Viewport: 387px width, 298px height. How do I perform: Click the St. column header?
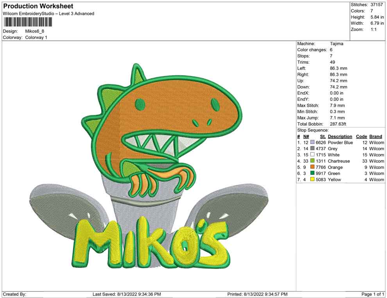pyautogui.click(x=322, y=136)
